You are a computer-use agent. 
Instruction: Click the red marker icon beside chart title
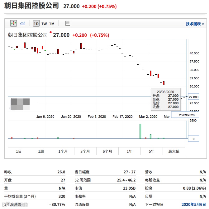coord(51,32)
